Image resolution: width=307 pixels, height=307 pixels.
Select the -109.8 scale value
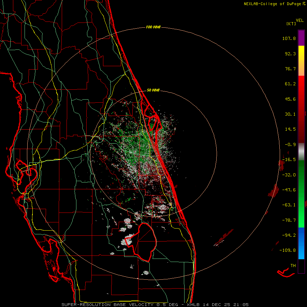[288, 250]
